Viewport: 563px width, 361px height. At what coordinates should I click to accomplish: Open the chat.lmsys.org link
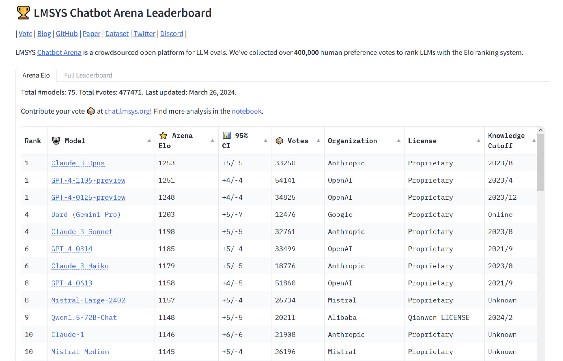127,111
